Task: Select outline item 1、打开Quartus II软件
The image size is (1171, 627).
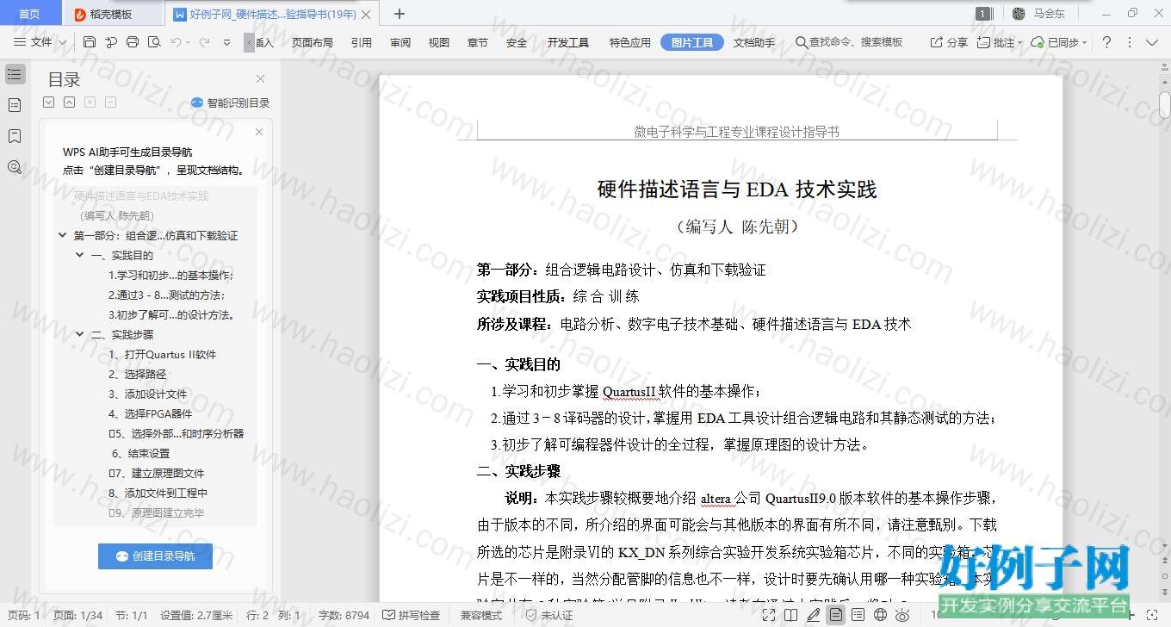Action: (x=163, y=355)
